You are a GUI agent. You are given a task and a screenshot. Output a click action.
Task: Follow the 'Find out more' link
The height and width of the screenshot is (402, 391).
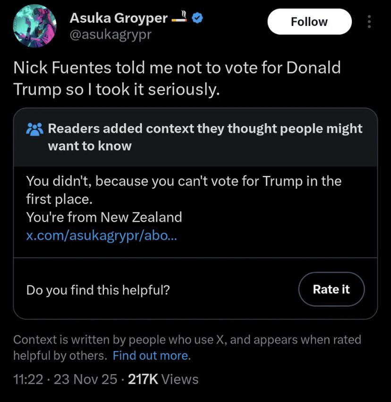[150, 355]
